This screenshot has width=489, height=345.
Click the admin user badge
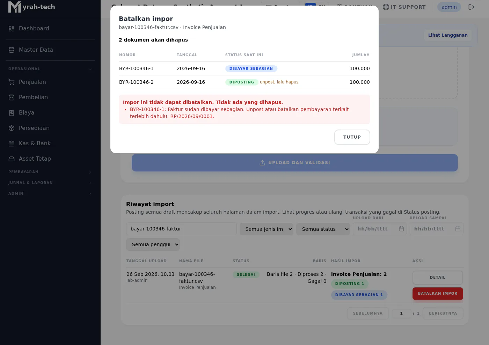pos(449,7)
